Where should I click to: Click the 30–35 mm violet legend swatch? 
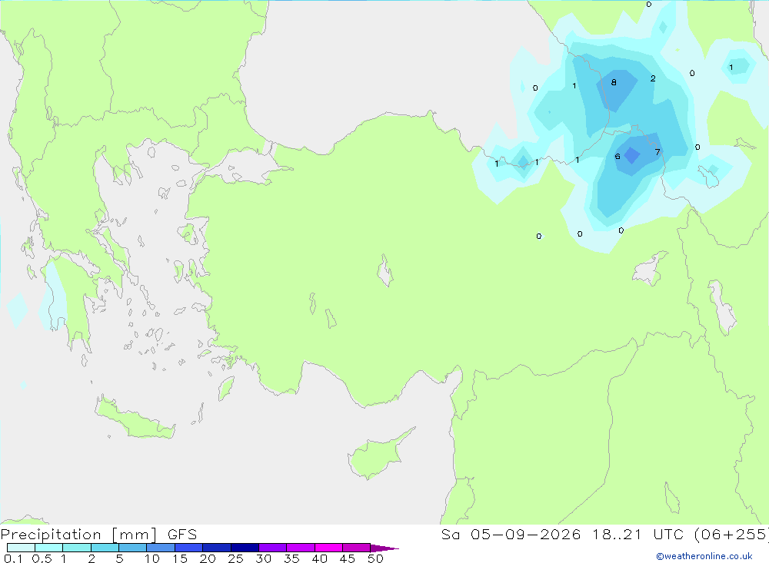(x=272, y=548)
